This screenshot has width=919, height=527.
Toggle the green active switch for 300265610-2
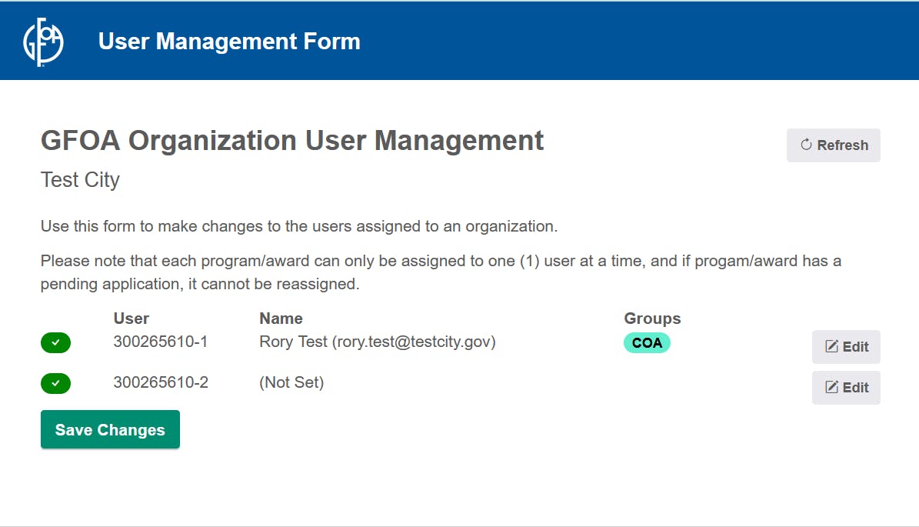pos(55,383)
